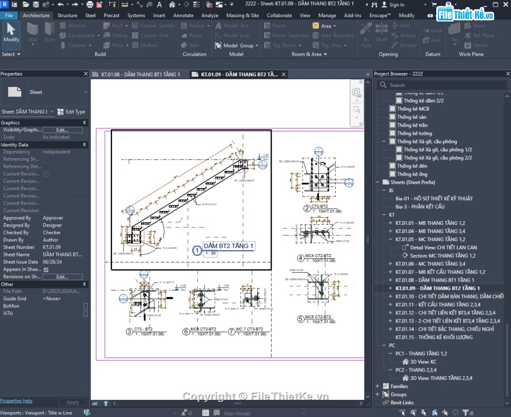Click the Model Group tool
511x417 pixels.
click(x=236, y=46)
